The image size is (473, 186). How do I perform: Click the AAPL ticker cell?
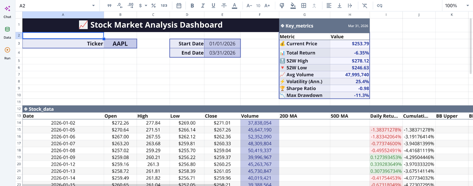120,43
